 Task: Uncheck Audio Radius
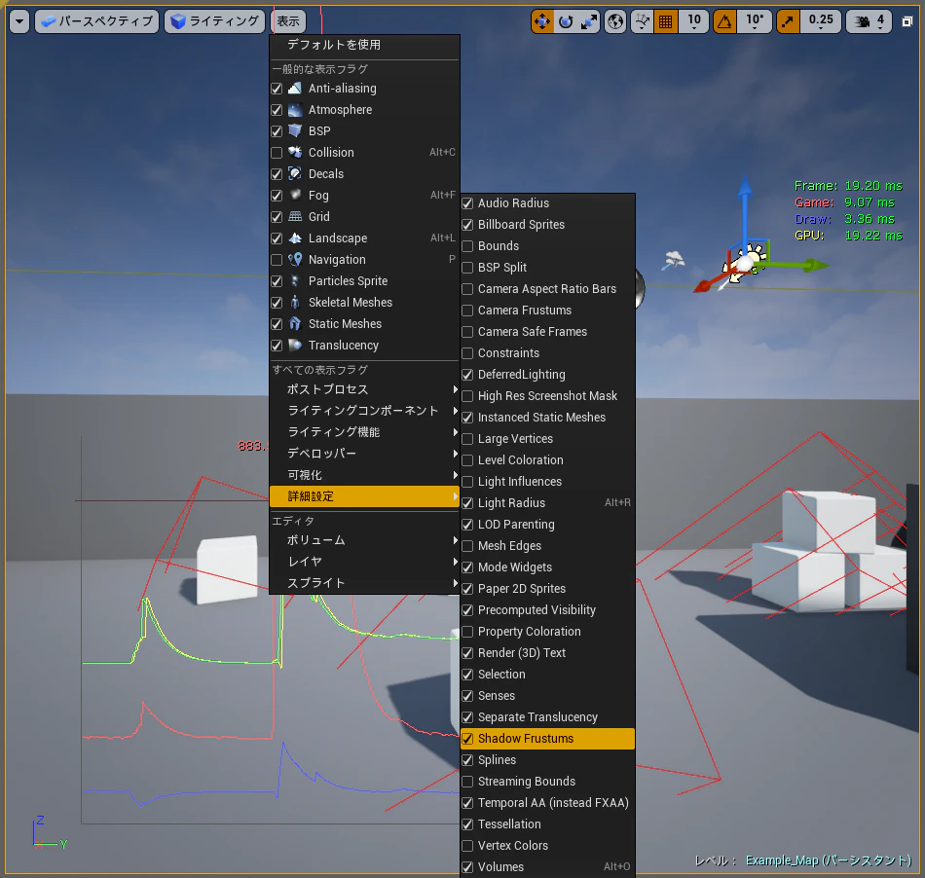pyautogui.click(x=467, y=203)
